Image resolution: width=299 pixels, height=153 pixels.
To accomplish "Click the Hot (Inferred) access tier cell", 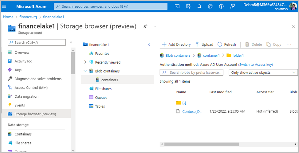I will (x=267, y=111).
